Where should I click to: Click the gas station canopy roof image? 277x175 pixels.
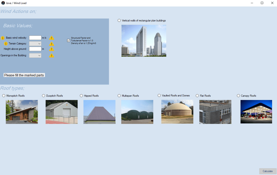pos(256,112)
